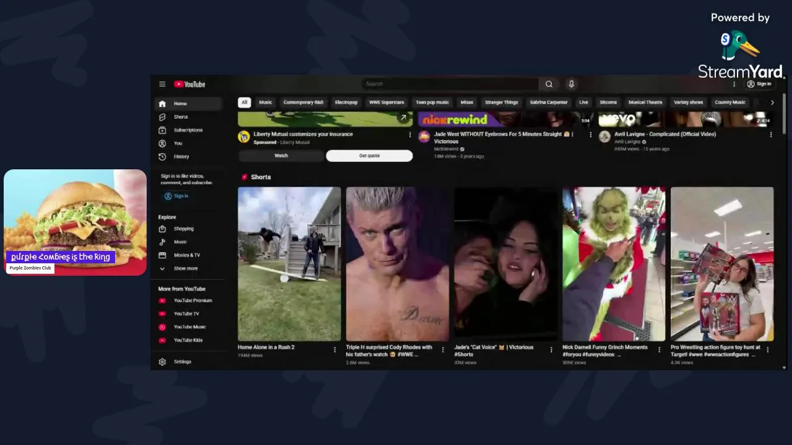Open Pro Wrestling figure hunt short
The image size is (792, 445).
click(722, 264)
